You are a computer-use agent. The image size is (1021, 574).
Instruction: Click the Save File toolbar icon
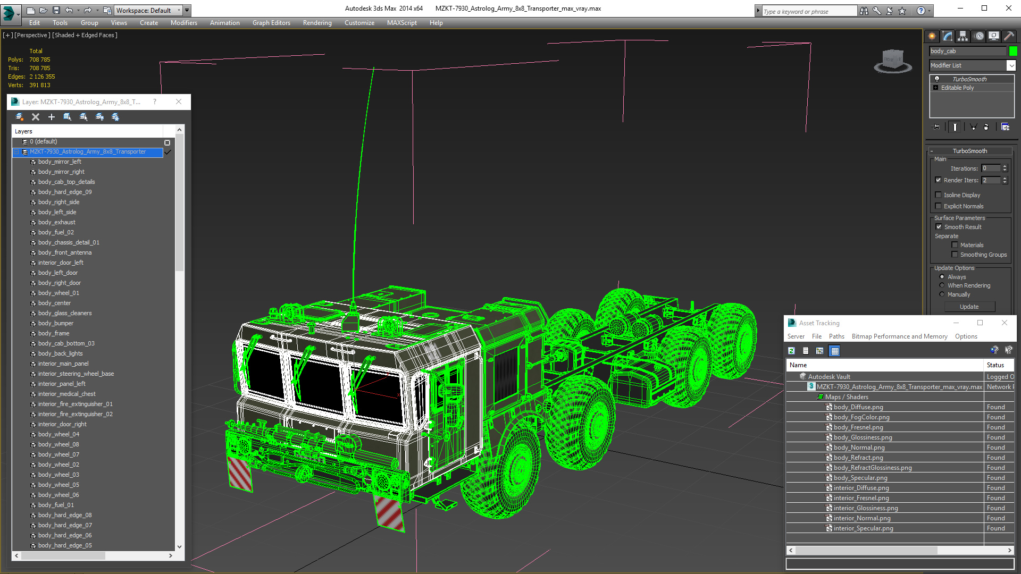tap(56, 10)
